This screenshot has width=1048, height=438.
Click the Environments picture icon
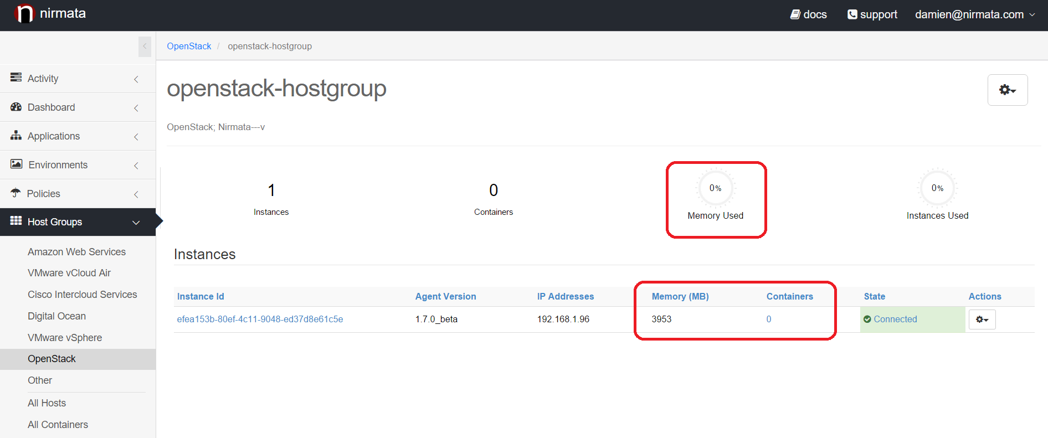[17, 164]
